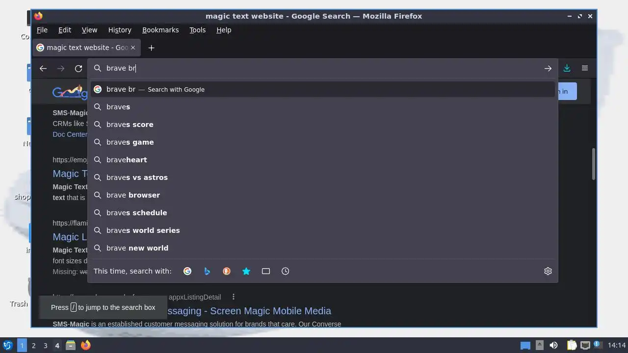Go back to the previous page
628x353 pixels.
pyautogui.click(x=43, y=69)
